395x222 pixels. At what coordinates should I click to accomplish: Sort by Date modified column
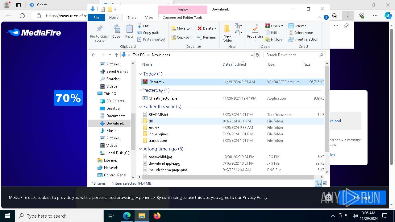point(243,64)
